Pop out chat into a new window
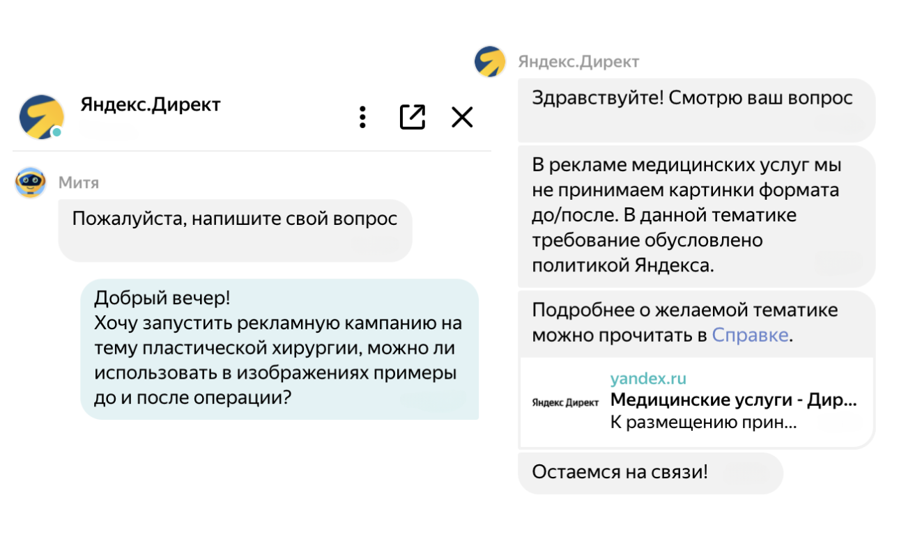The image size is (906, 543). point(412,117)
